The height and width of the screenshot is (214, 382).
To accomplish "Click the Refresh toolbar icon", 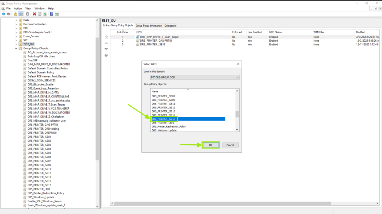I will [45, 14].
